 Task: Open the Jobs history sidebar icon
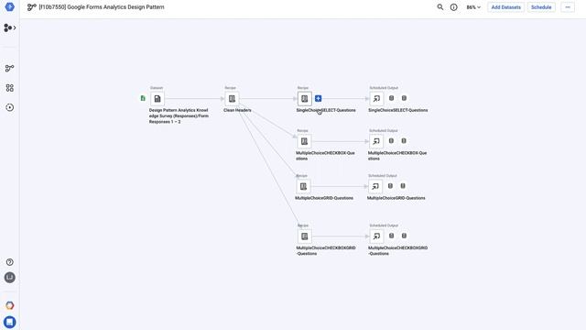(10, 107)
